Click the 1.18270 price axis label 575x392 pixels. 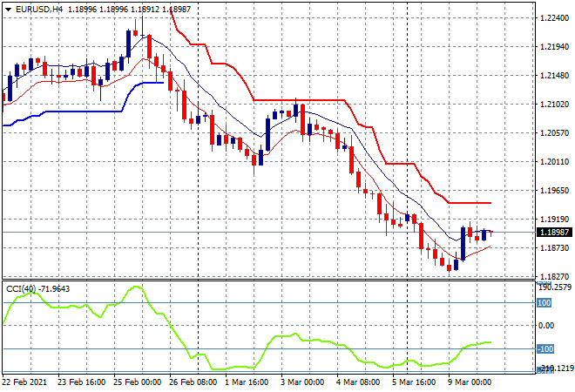pos(550,276)
